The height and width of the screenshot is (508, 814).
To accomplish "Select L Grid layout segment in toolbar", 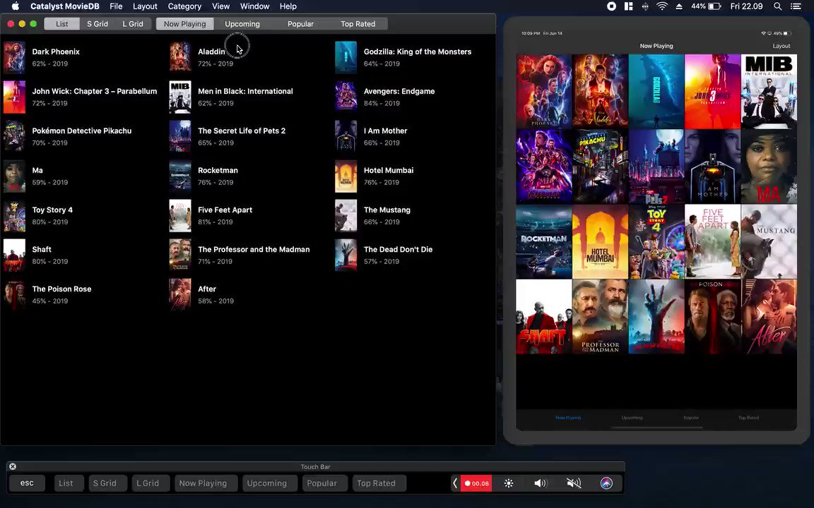I will click(x=133, y=24).
